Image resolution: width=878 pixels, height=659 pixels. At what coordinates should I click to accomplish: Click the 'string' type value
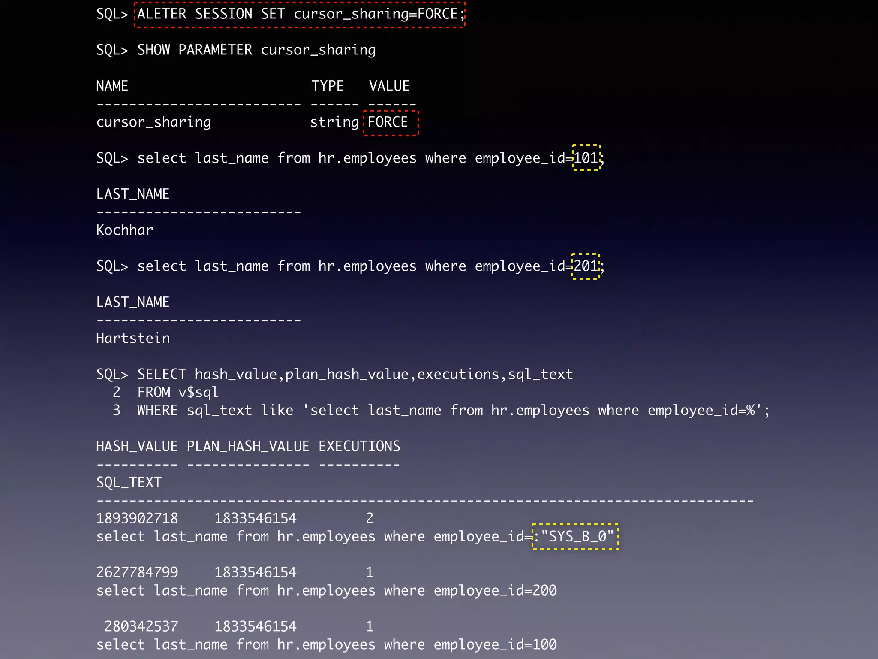[334, 122]
